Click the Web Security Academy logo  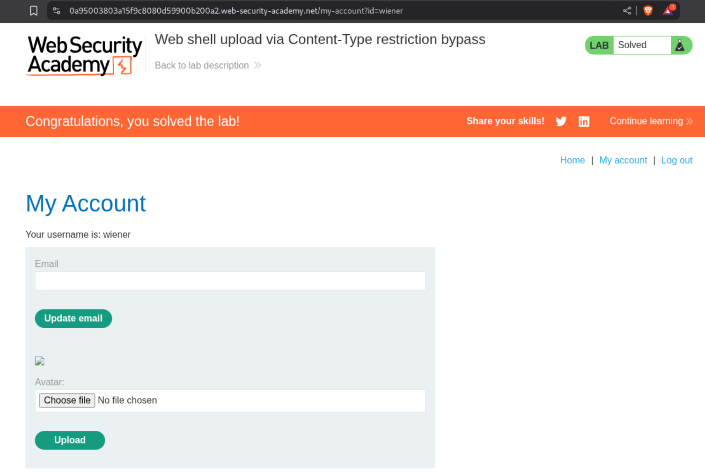point(84,55)
